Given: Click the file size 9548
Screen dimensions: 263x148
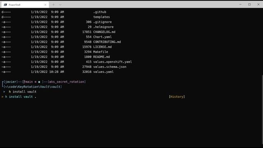Looking at the screenshot, I should tap(88, 42).
